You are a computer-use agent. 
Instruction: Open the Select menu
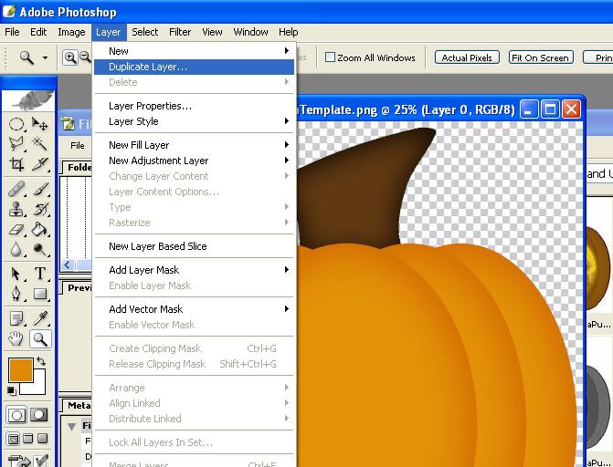point(145,32)
